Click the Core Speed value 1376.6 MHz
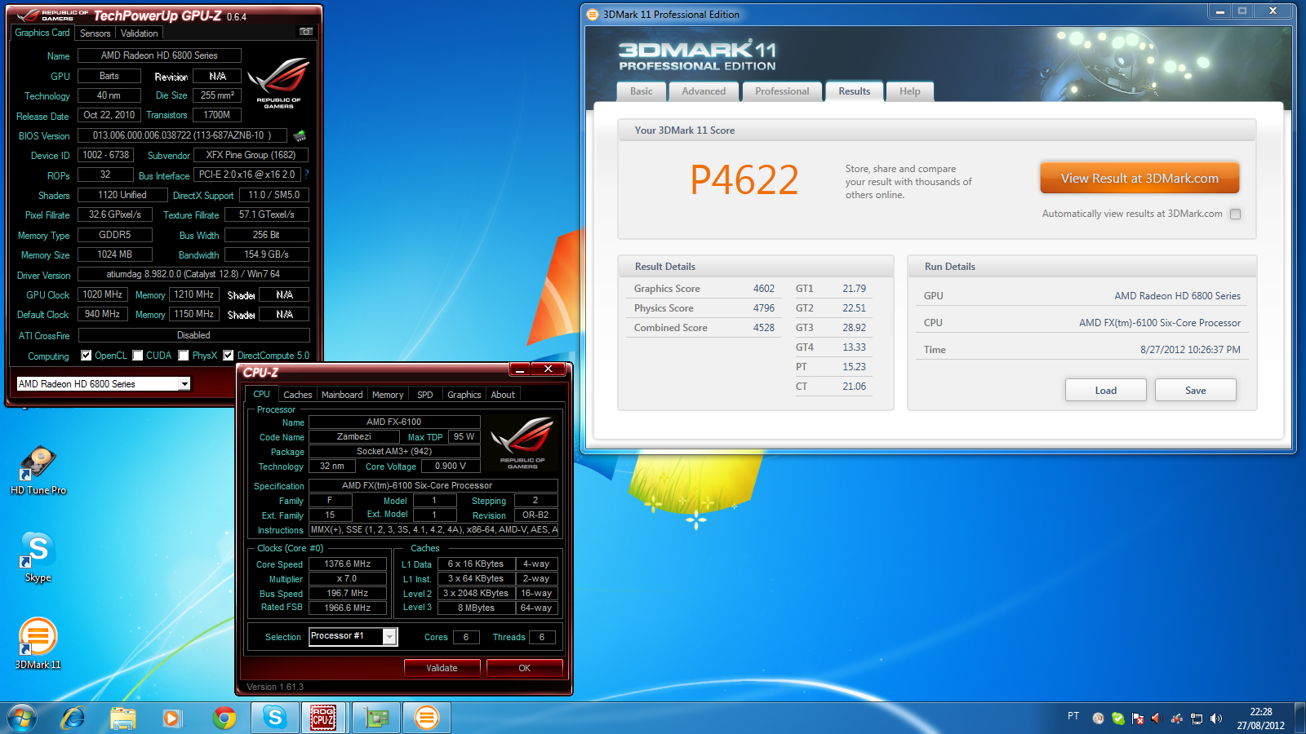Viewport: 1306px width, 734px height. 347,564
